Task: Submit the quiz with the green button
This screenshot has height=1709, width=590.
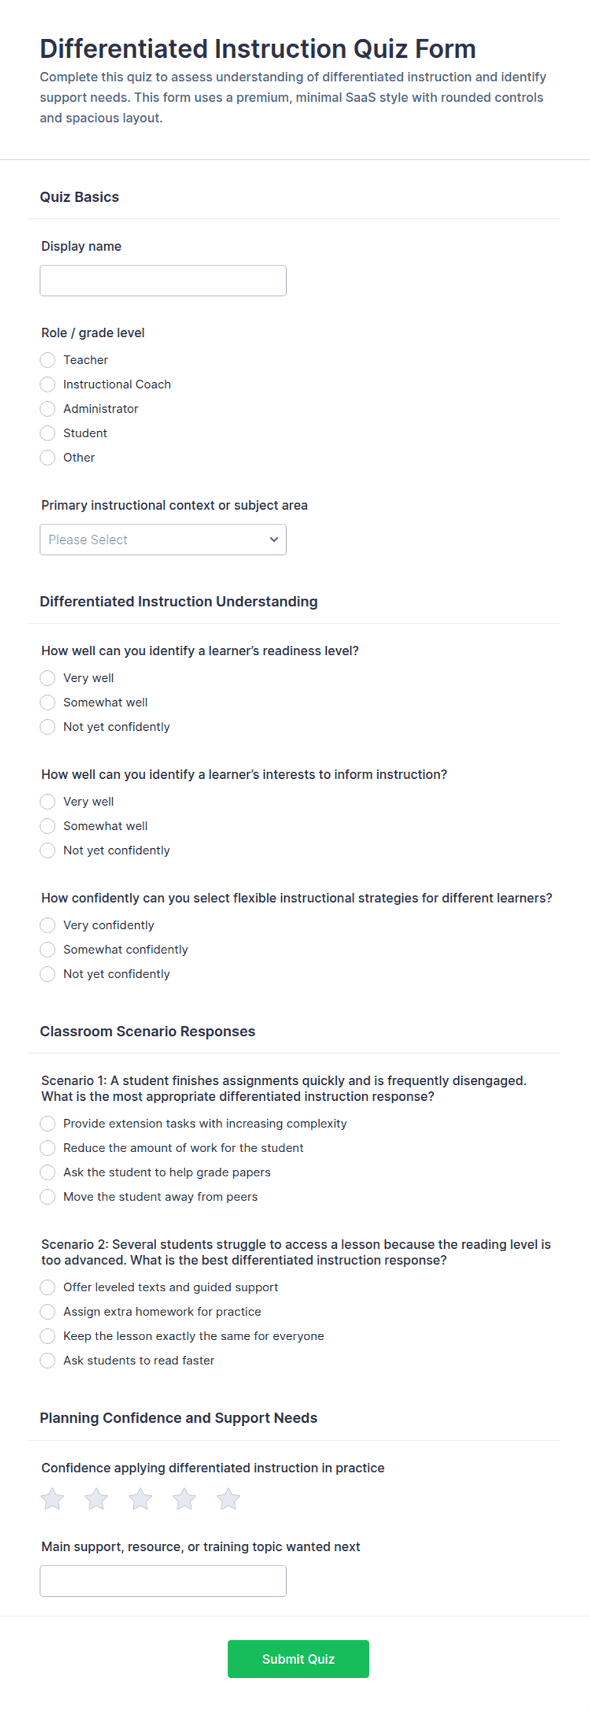Action: [298, 1659]
